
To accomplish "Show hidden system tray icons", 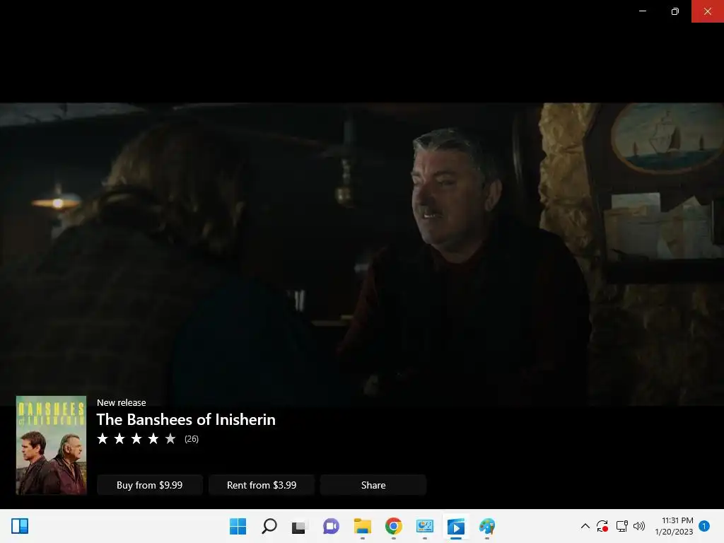I will pos(585,526).
